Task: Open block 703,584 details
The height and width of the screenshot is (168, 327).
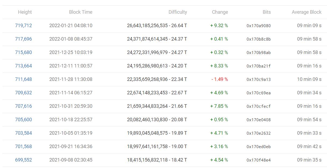Action: pos(23,133)
